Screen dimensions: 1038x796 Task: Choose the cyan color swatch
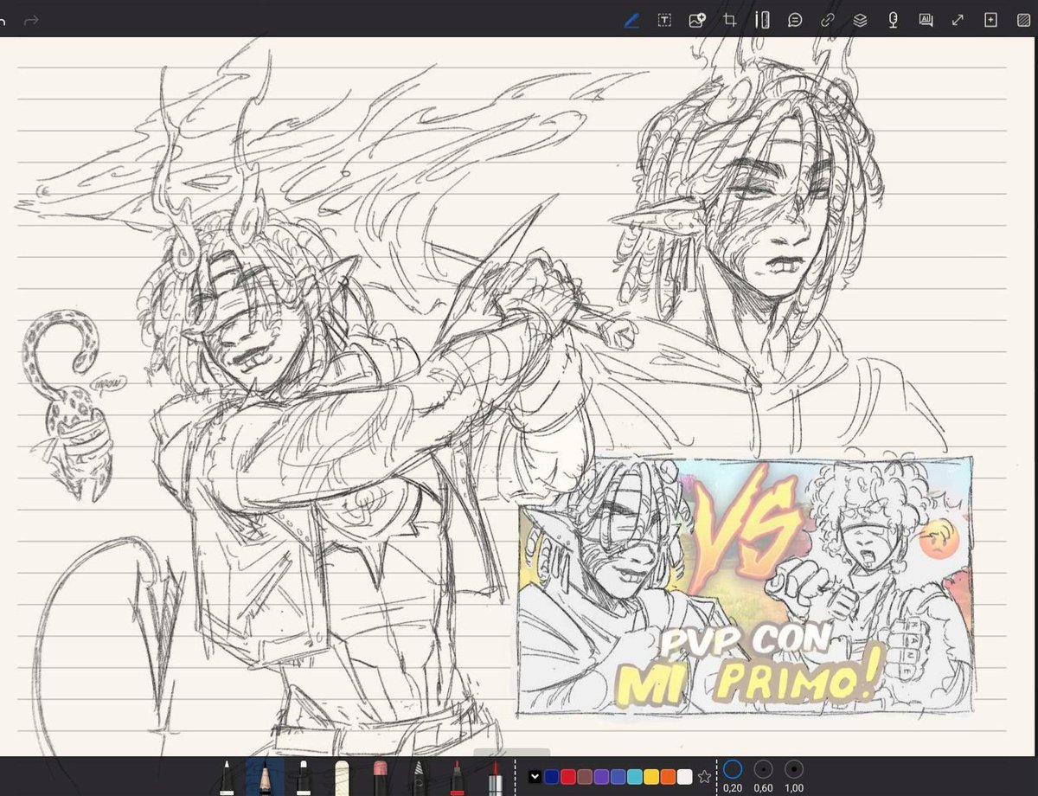pyautogui.click(x=634, y=776)
